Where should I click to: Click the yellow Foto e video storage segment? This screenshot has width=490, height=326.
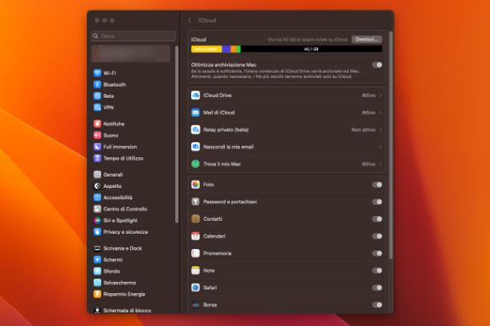pyautogui.click(x=206, y=49)
